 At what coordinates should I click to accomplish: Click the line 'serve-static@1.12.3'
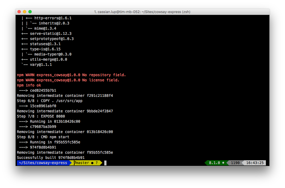click(51, 33)
